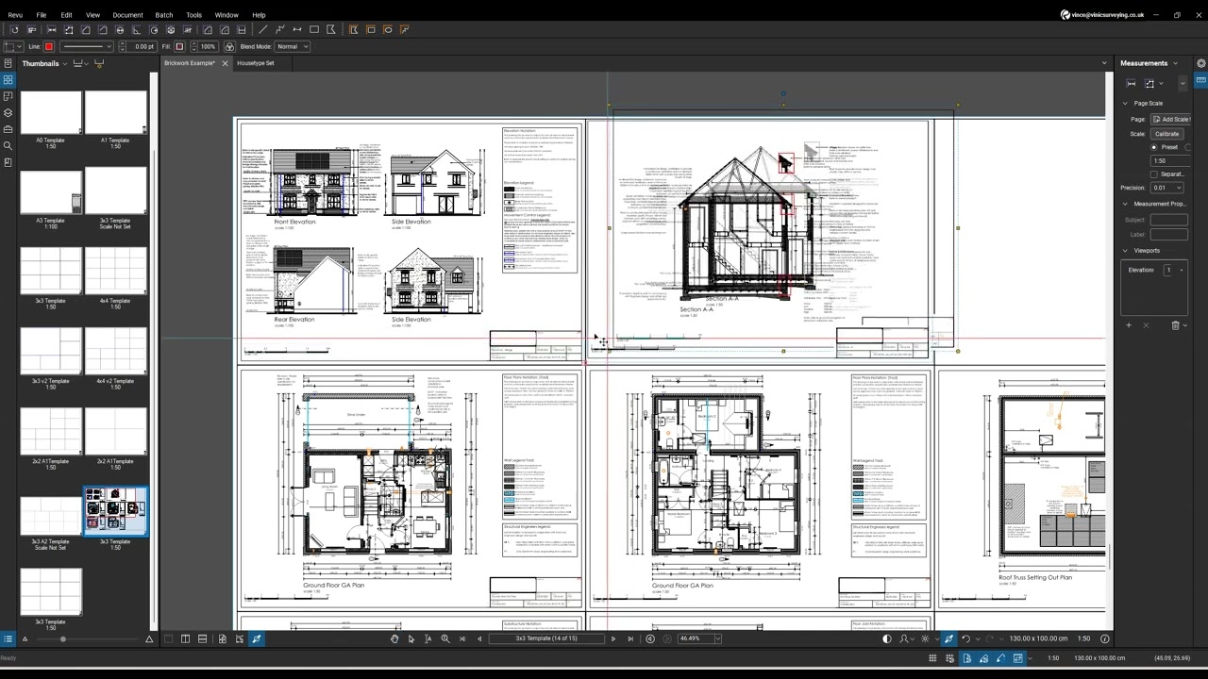Toggle the dimmer icon in navigation bar
The image size is (1208, 679).
point(925,638)
